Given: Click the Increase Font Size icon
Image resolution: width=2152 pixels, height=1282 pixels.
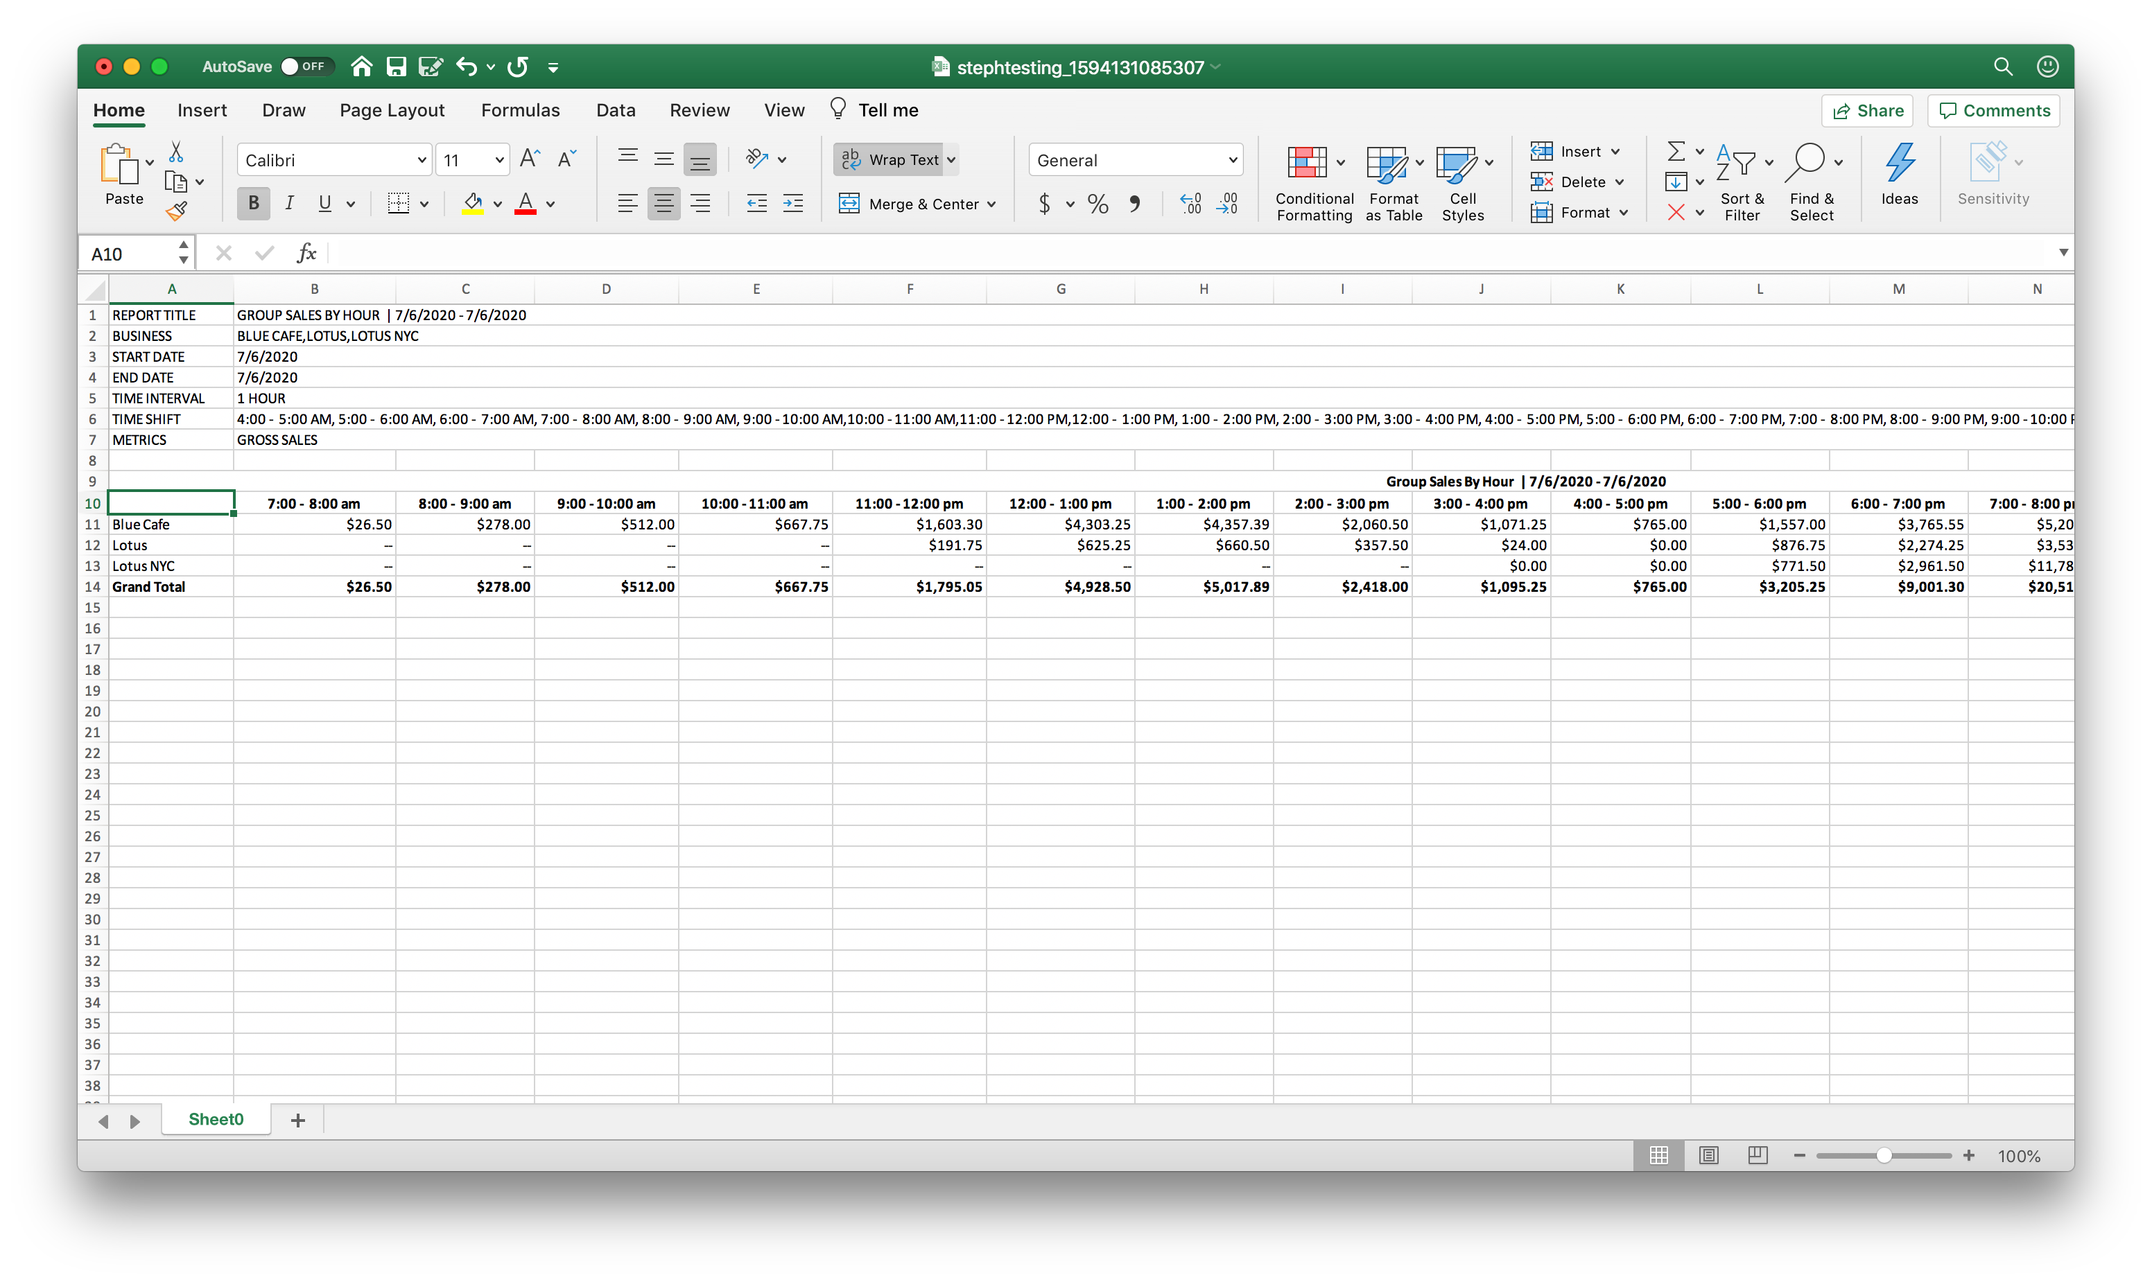Looking at the screenshot, I should 529,159.
